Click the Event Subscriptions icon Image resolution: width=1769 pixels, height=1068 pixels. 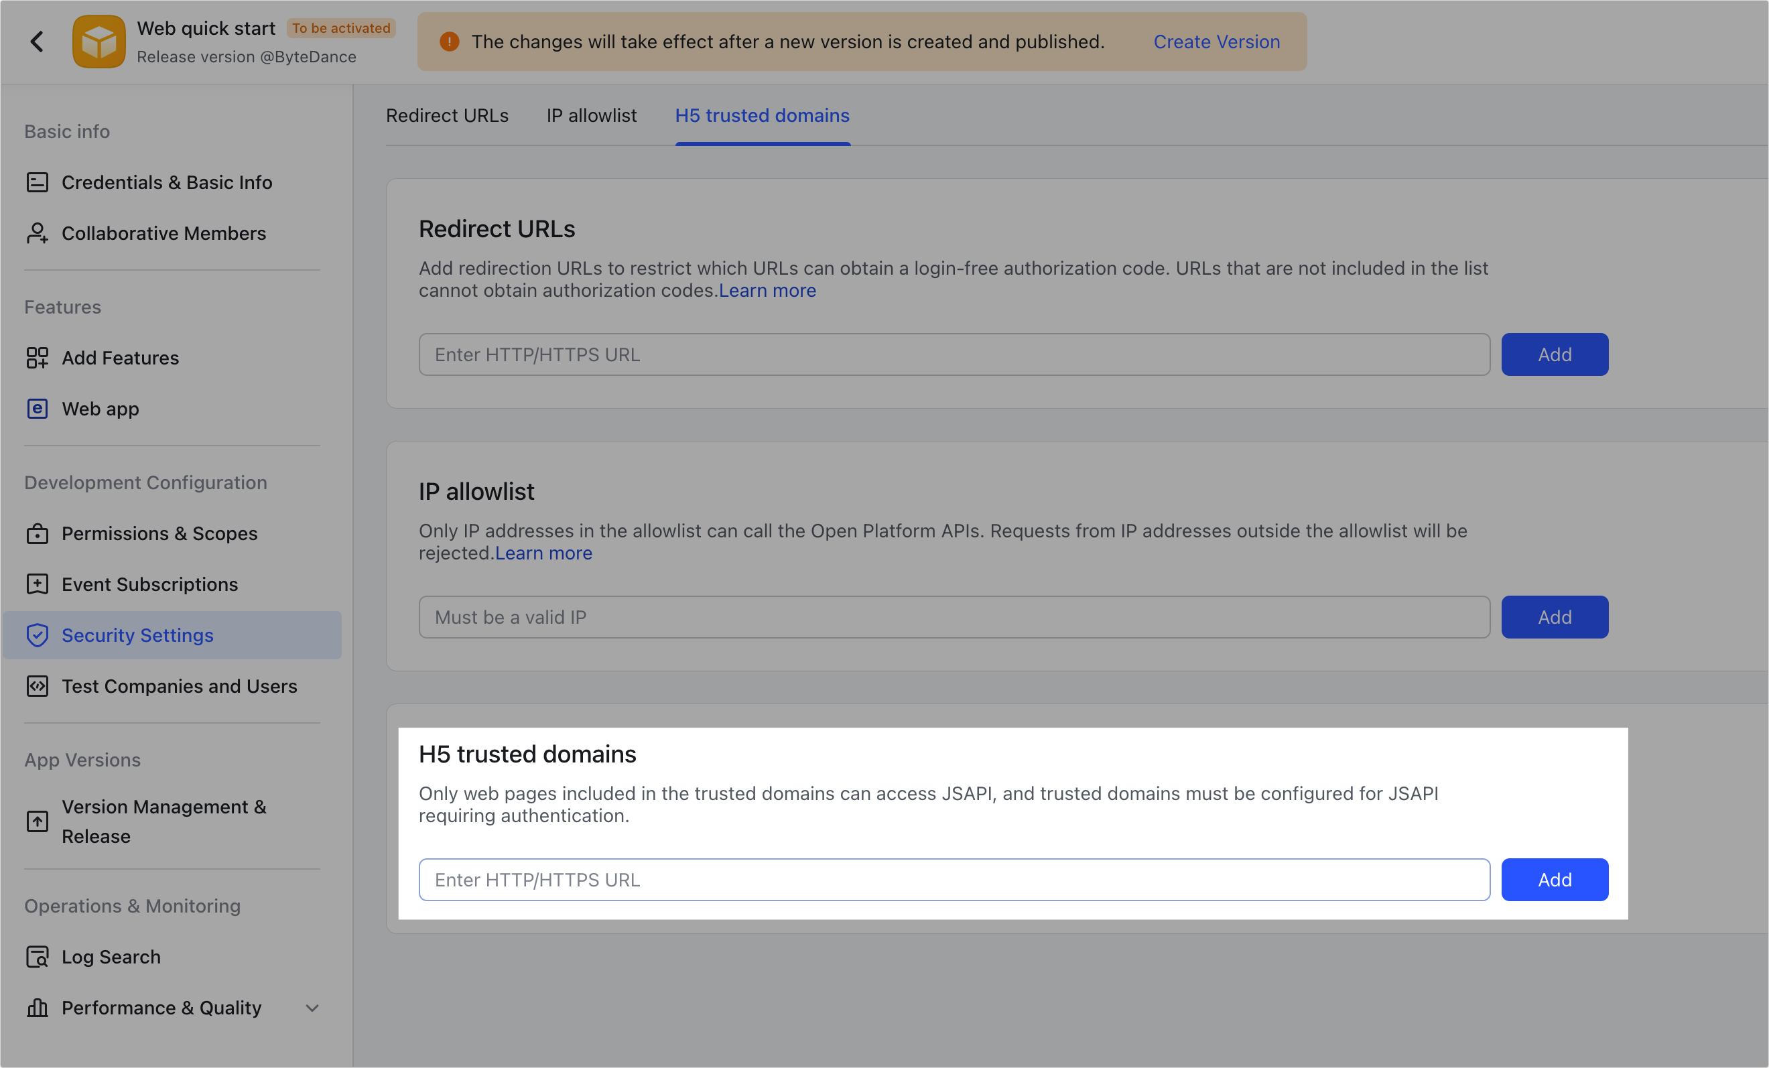click(x=38, y=584)
